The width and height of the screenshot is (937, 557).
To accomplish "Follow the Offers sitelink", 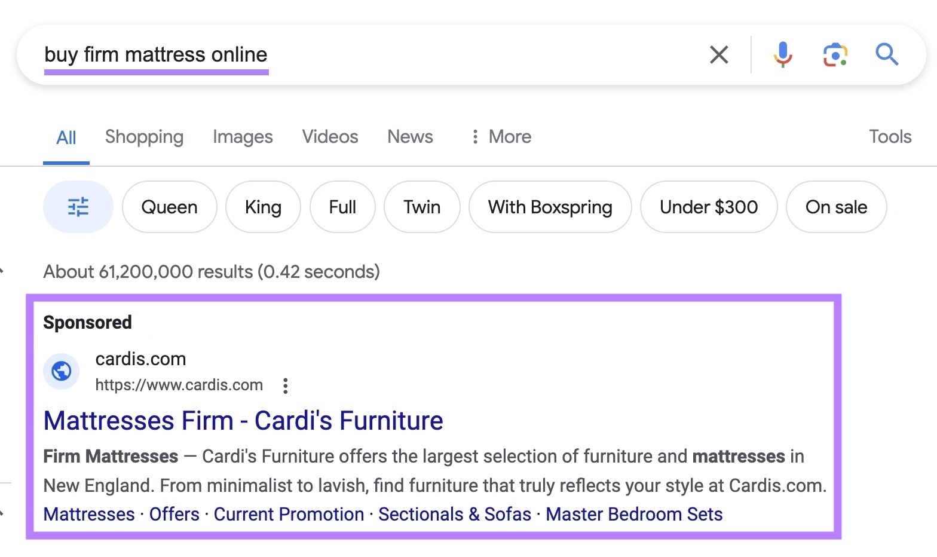I will (174, 514).
